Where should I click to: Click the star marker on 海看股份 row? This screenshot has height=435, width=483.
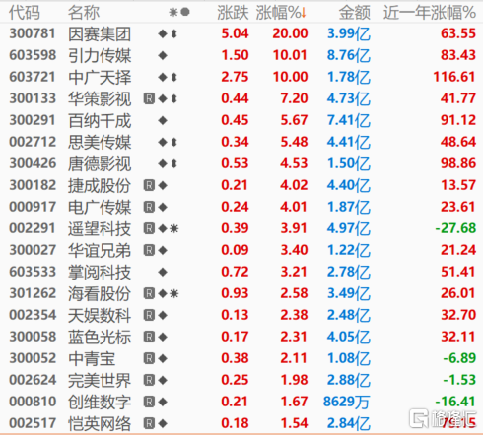pos(173,293)
